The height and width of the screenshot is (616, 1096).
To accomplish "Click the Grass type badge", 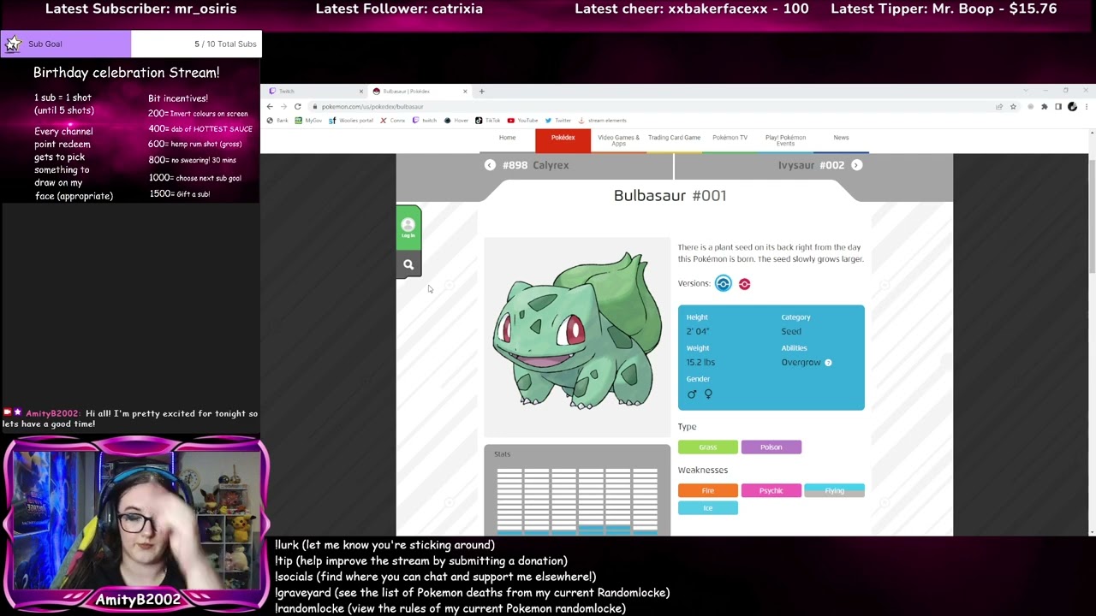I will tap(707, 447).
